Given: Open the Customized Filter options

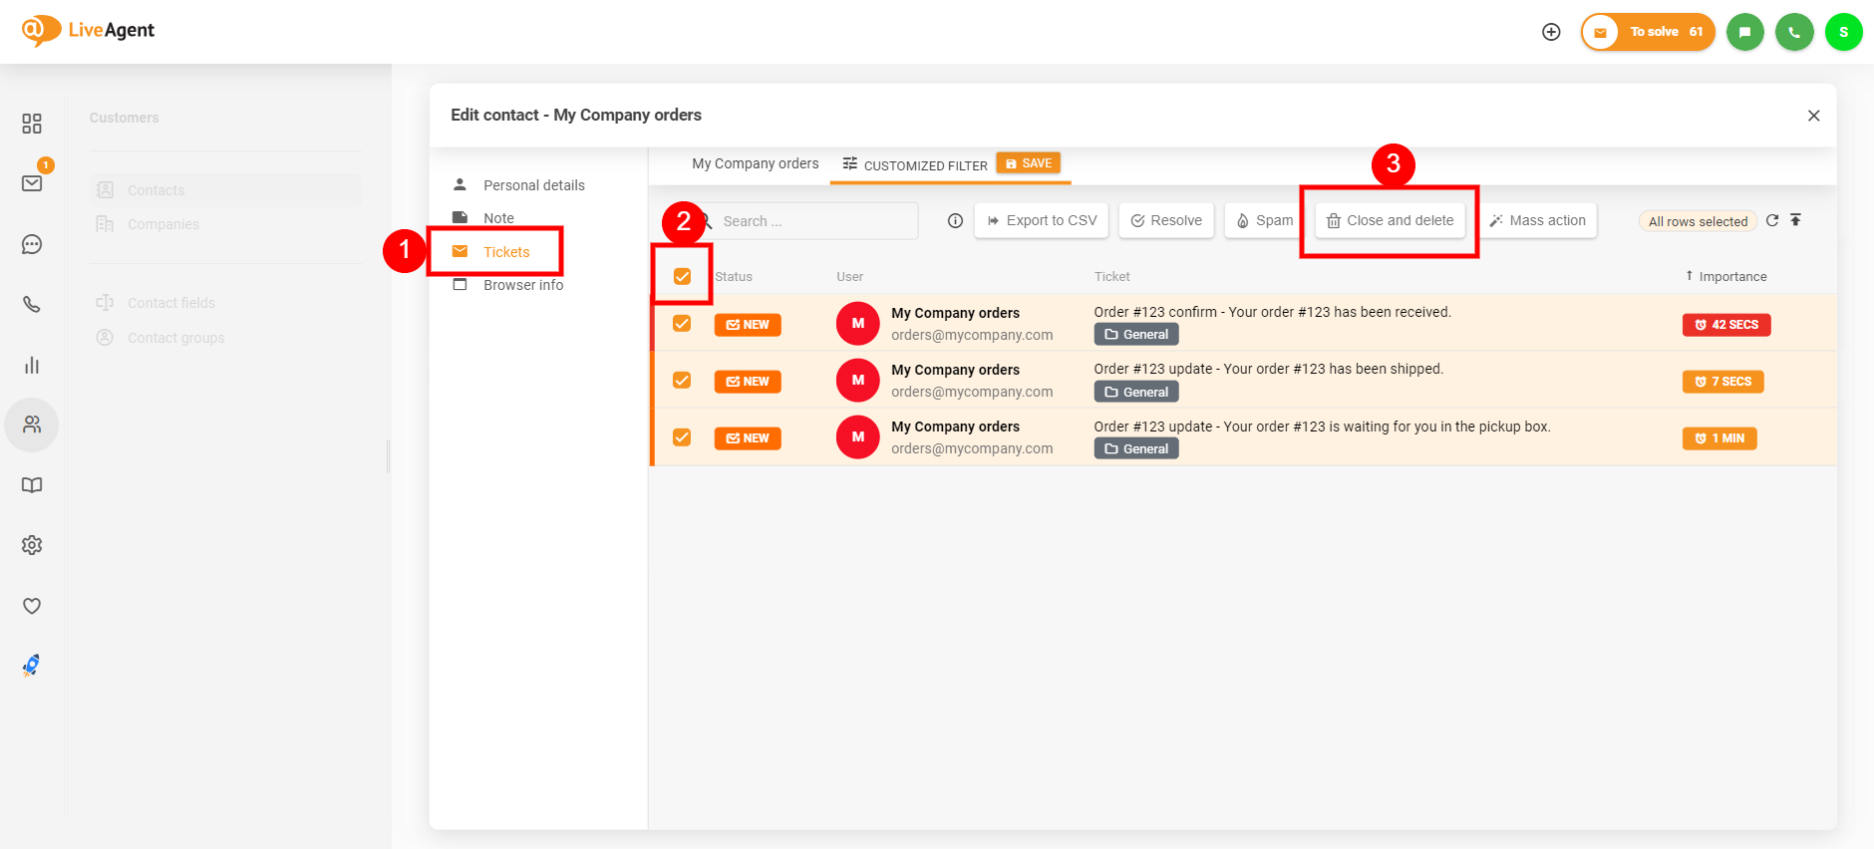Looking at the screenshot, I should tap(915, 165).
